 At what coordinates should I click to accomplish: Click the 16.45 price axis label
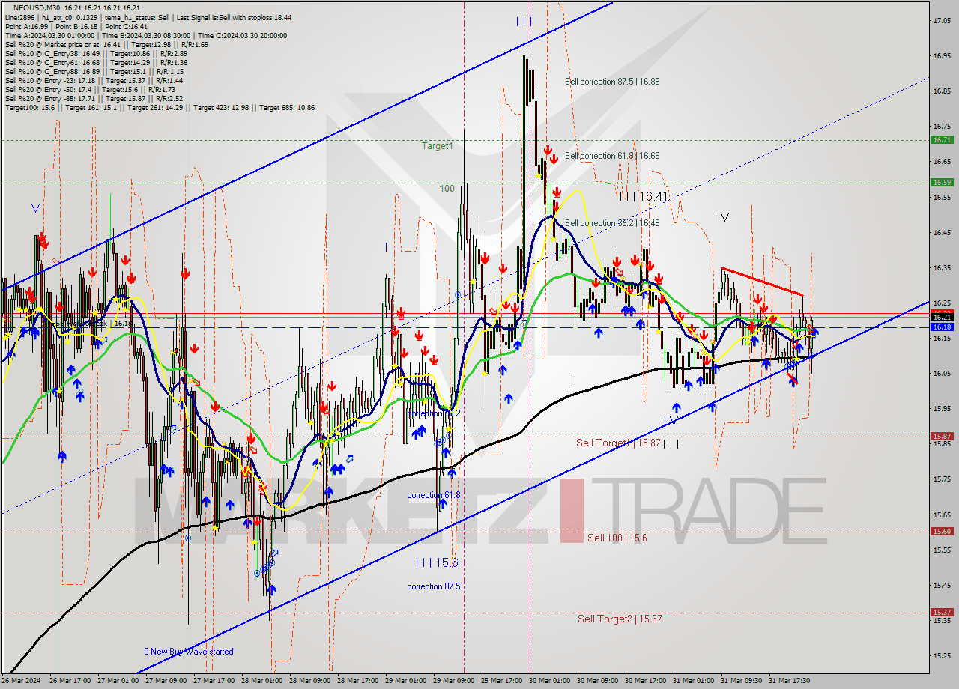tap(943, 232)
